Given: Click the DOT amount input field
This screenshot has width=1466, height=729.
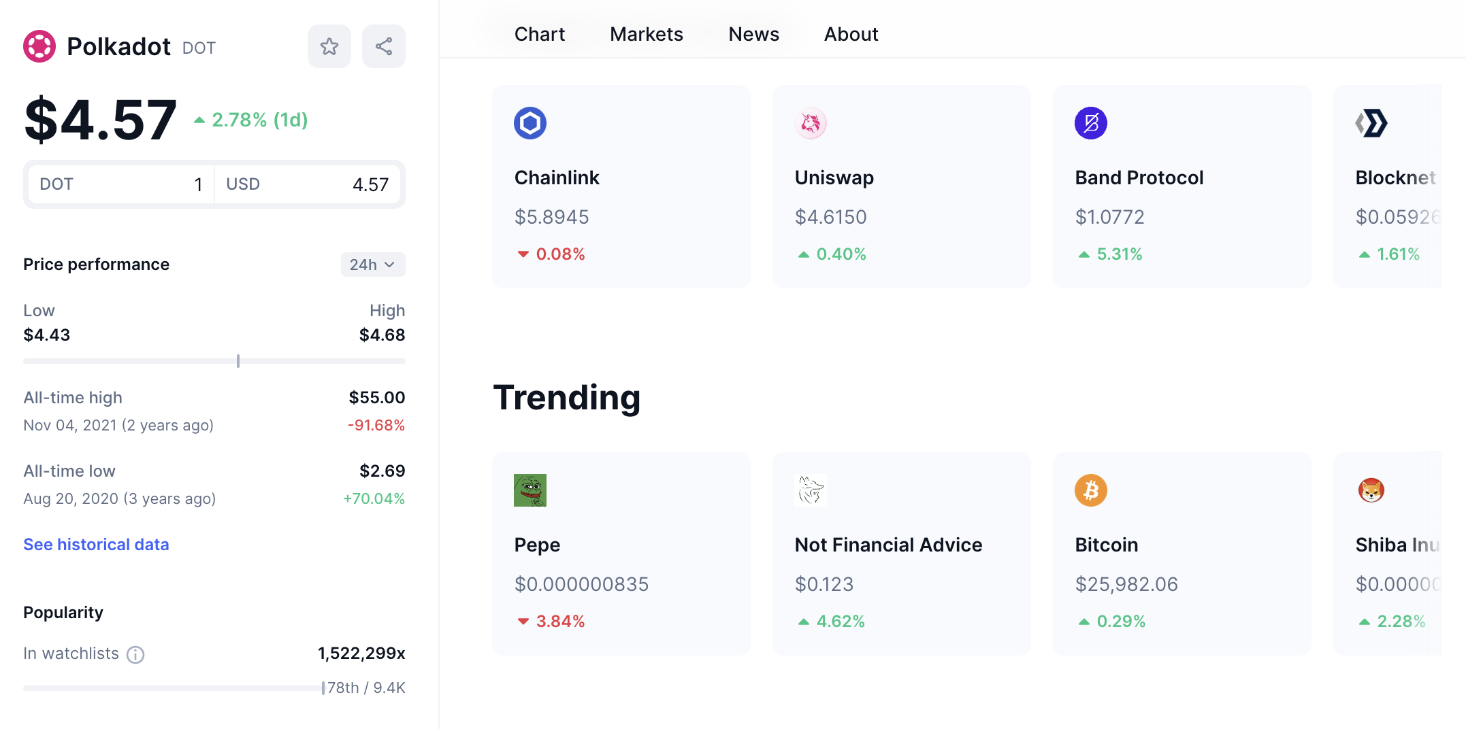Looking at the screenshot, I should pyautogui.click(x=121, y=184).
